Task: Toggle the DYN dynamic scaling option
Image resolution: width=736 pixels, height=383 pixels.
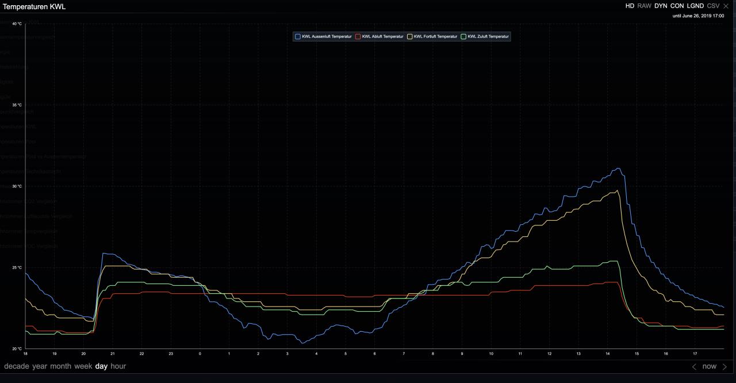Action: 661,6
